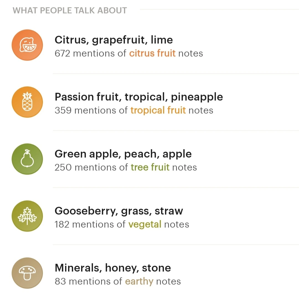299x297 pixels.
Task: Tap the orange citrus fruit icon
Action: [x=27, y=45]
